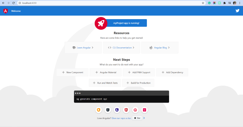Select the Add Dependency step
Viewport: 243px width, 127px height.
click(x=172, y=72)
